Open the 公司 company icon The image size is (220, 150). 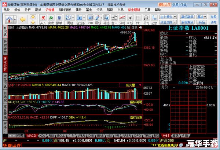[146, 18]
